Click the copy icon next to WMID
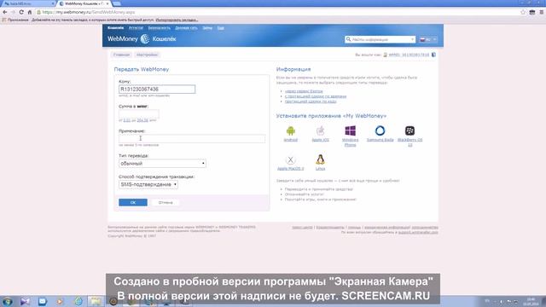This screenshot has height=307, width=546. pos(433,55)
